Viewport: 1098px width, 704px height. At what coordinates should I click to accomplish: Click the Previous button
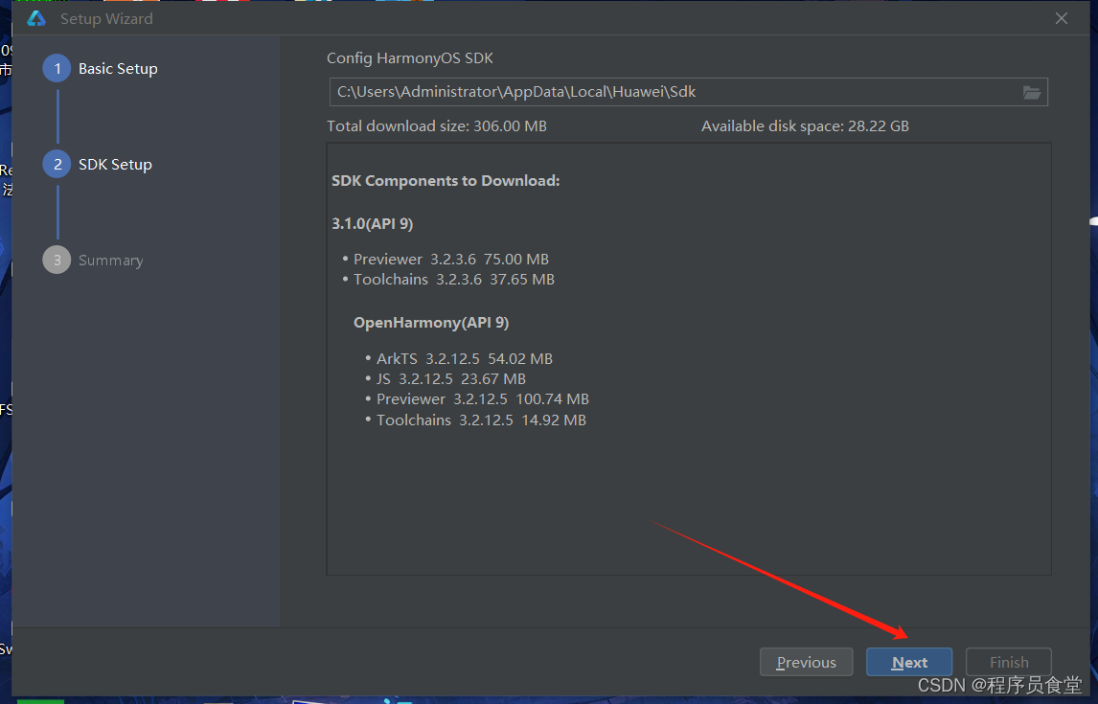tap(806, 662)
